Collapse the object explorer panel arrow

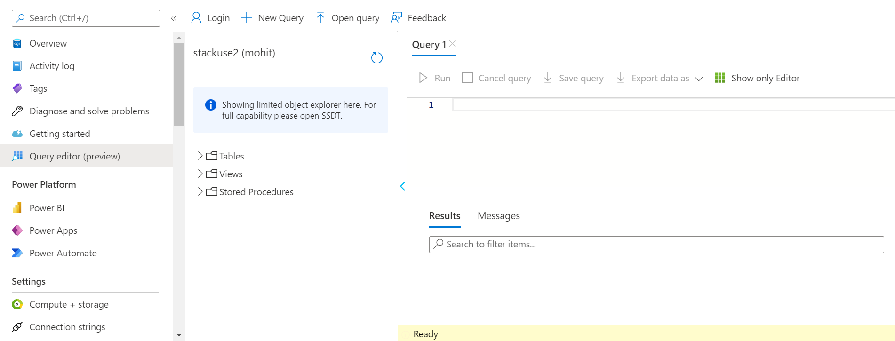[x=403, y=186]
